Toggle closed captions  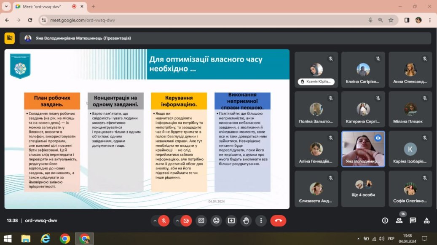tap(201, 221)
